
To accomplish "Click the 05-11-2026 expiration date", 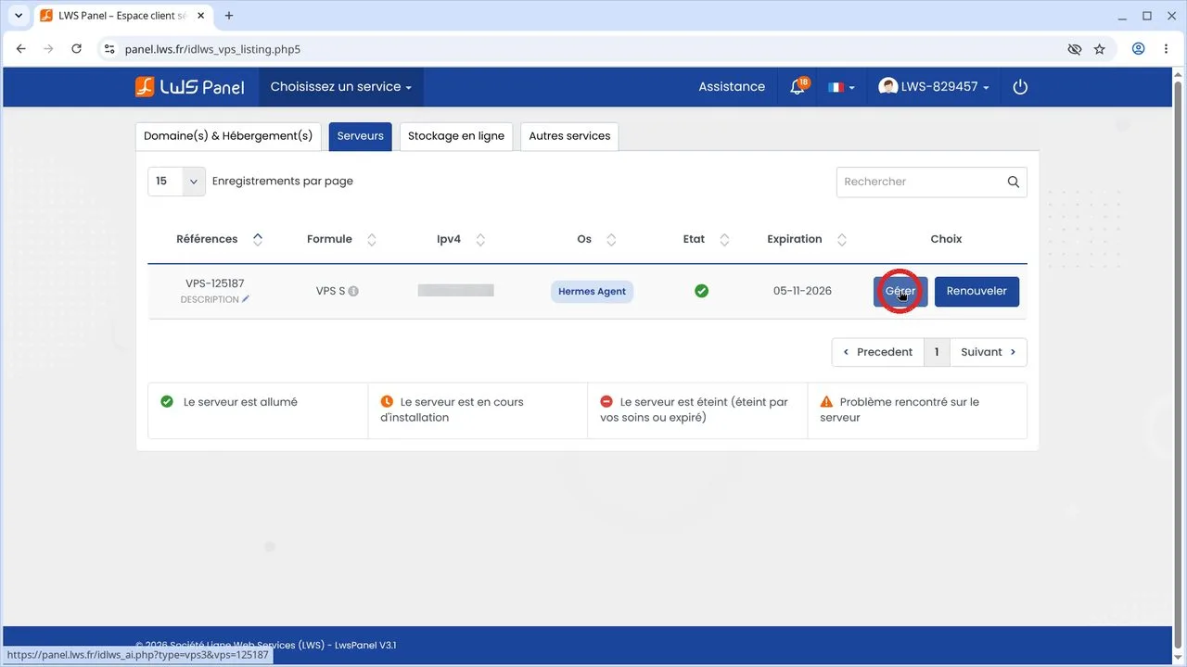I will (x=802, y=291).
